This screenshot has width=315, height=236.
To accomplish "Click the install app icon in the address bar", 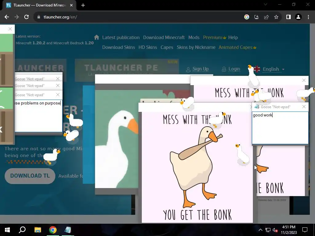I will click(257, 17).
